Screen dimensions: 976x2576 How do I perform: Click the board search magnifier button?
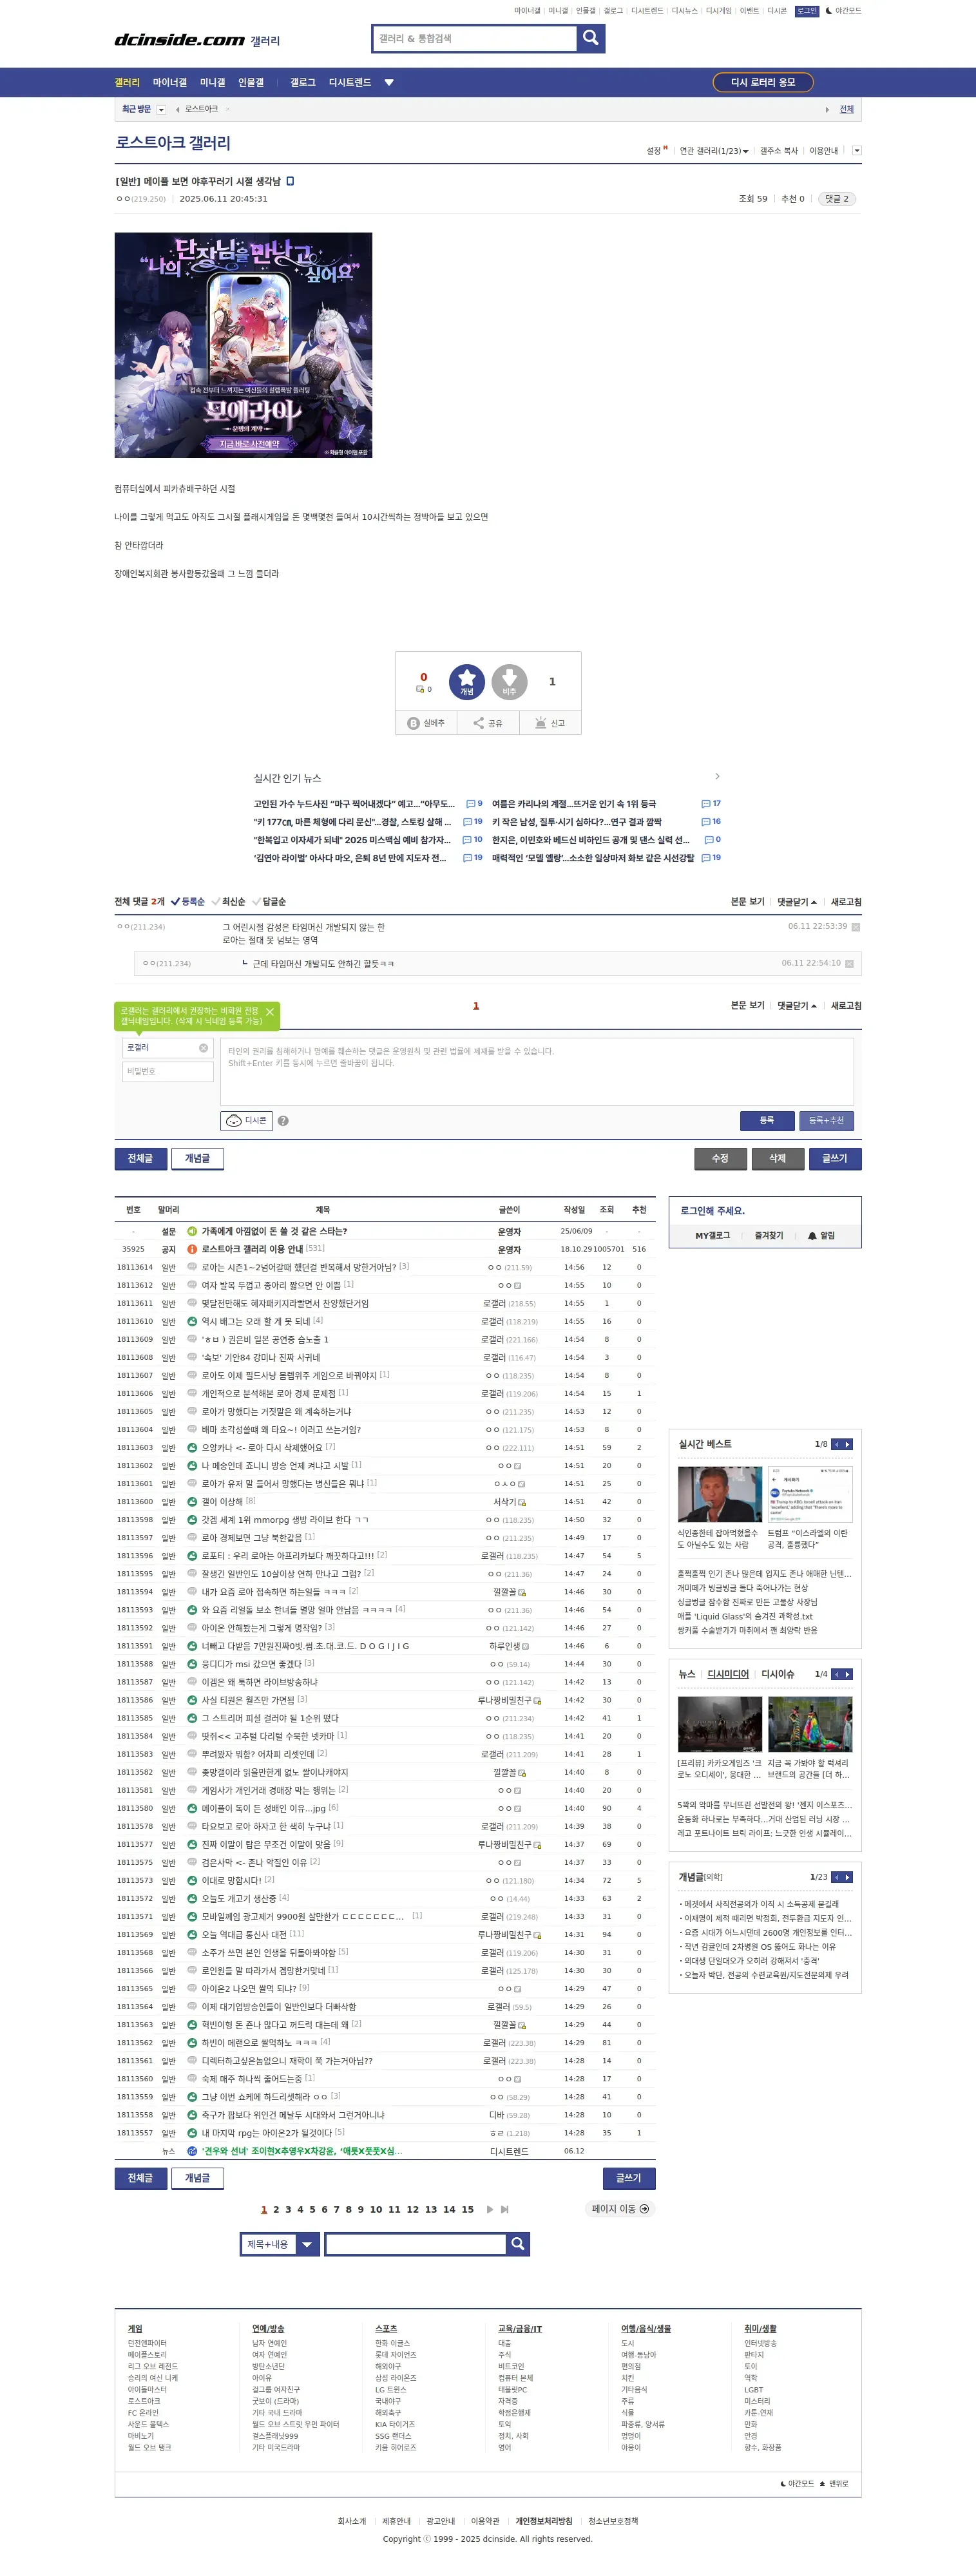point(518,2243)
